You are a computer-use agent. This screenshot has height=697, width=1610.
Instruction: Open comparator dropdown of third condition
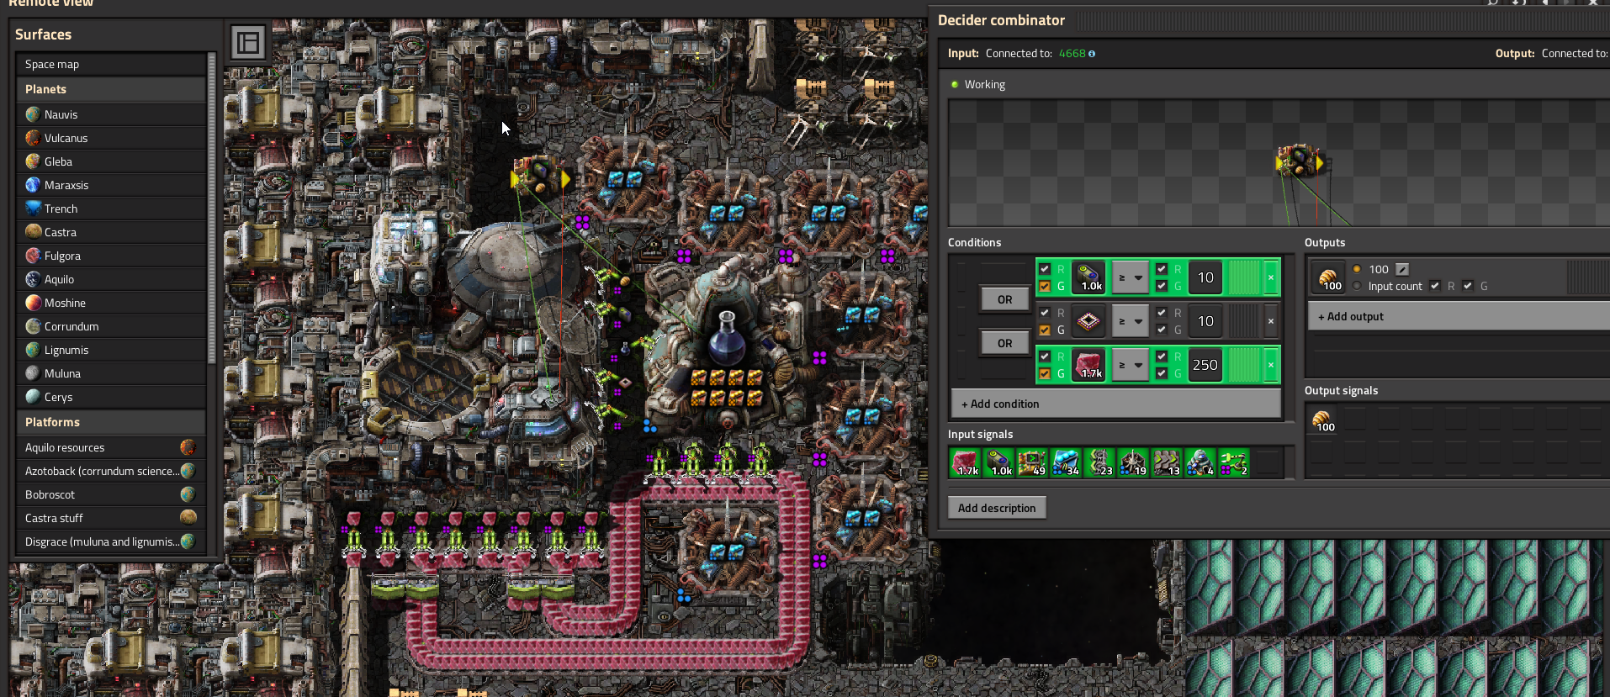tap(1130, 365)
